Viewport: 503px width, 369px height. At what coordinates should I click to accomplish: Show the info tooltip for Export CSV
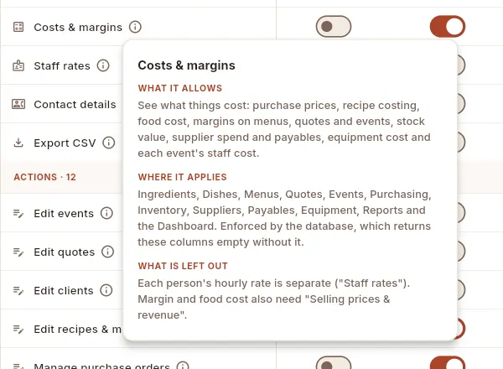coord(109,143)
